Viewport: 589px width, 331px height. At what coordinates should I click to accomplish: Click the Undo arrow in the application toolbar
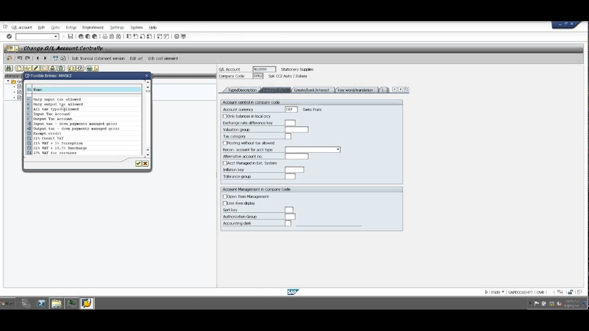coord(20,58)
